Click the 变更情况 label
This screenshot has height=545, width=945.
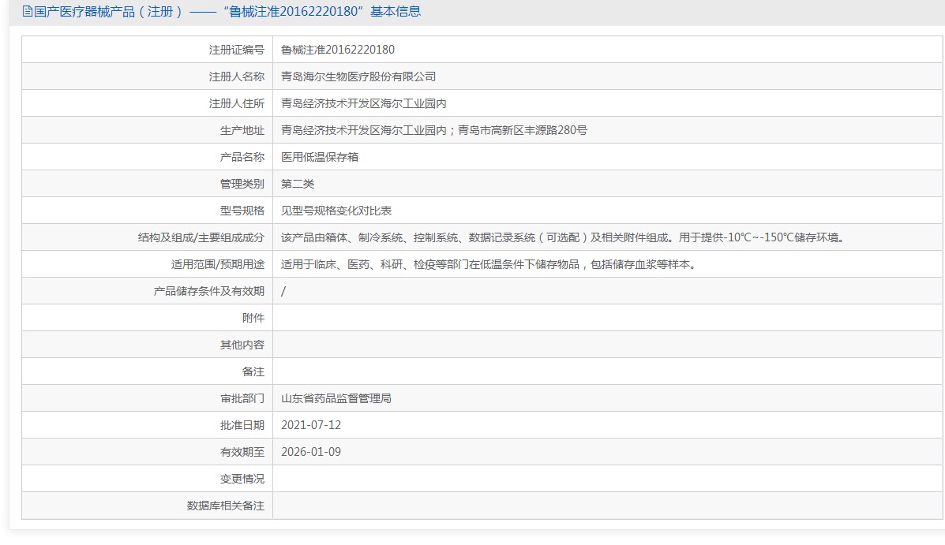[242, 479]
